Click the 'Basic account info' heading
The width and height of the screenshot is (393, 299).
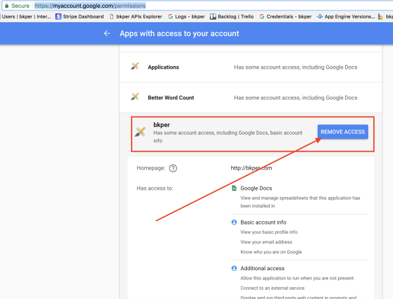pos(263,222)
